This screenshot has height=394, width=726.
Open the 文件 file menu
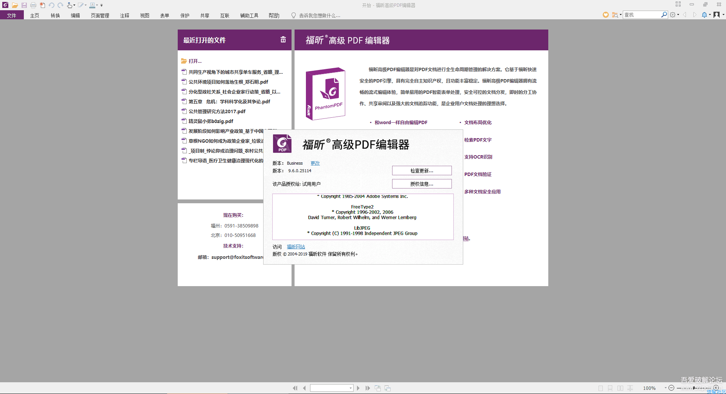coord(12,15)
